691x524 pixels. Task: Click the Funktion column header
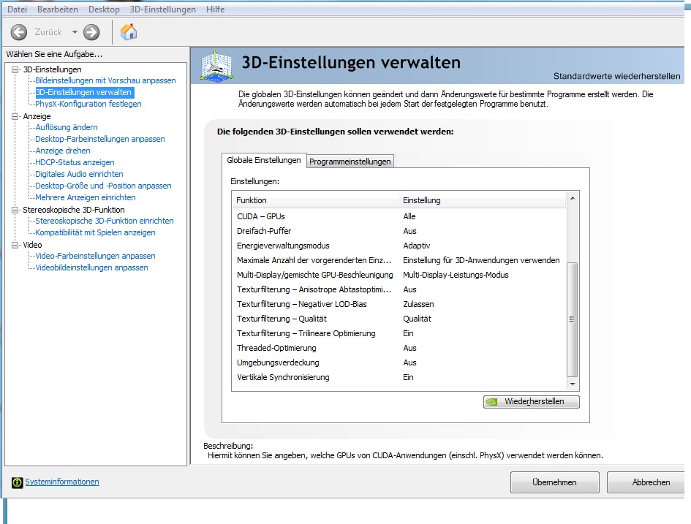316,200
